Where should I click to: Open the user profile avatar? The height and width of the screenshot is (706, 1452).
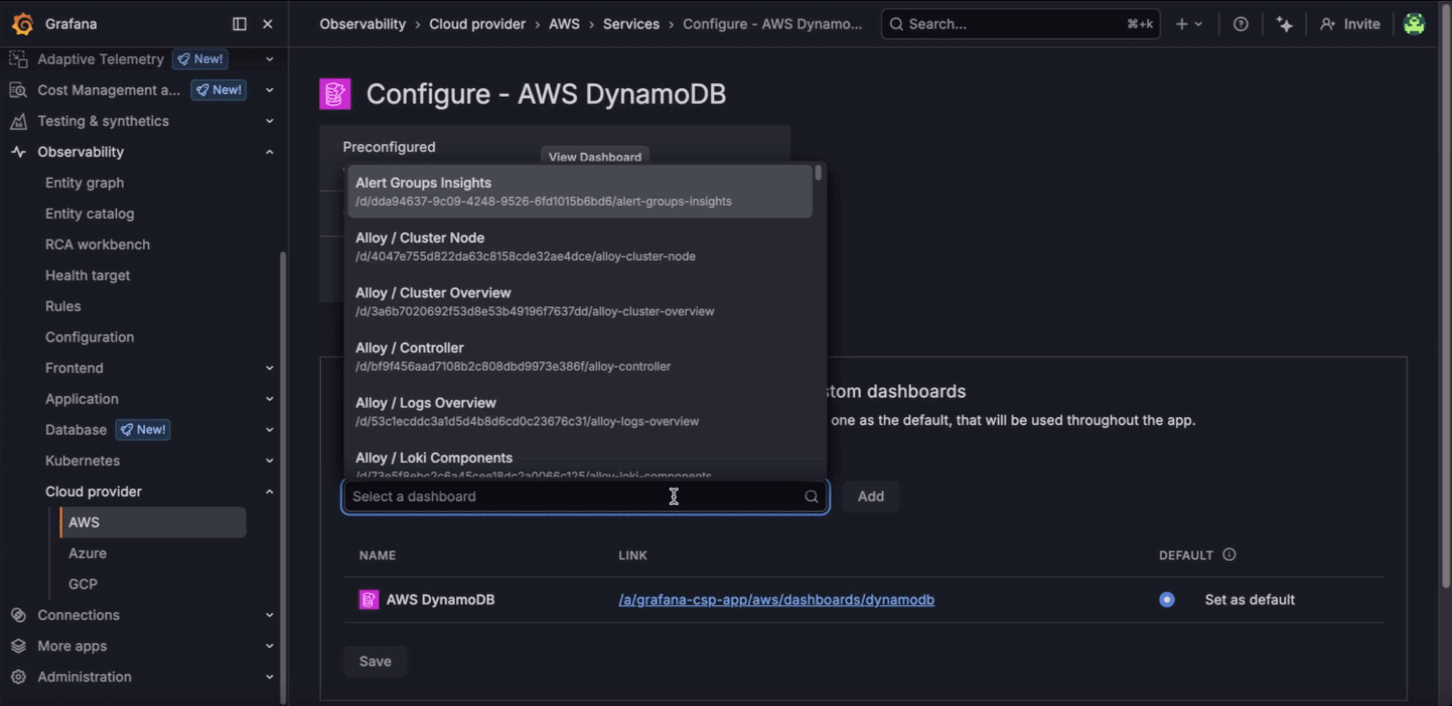(1414, 24)
